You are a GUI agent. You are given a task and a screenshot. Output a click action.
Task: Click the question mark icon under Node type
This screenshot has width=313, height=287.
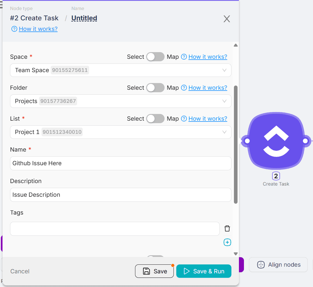[x=14, y=29]
